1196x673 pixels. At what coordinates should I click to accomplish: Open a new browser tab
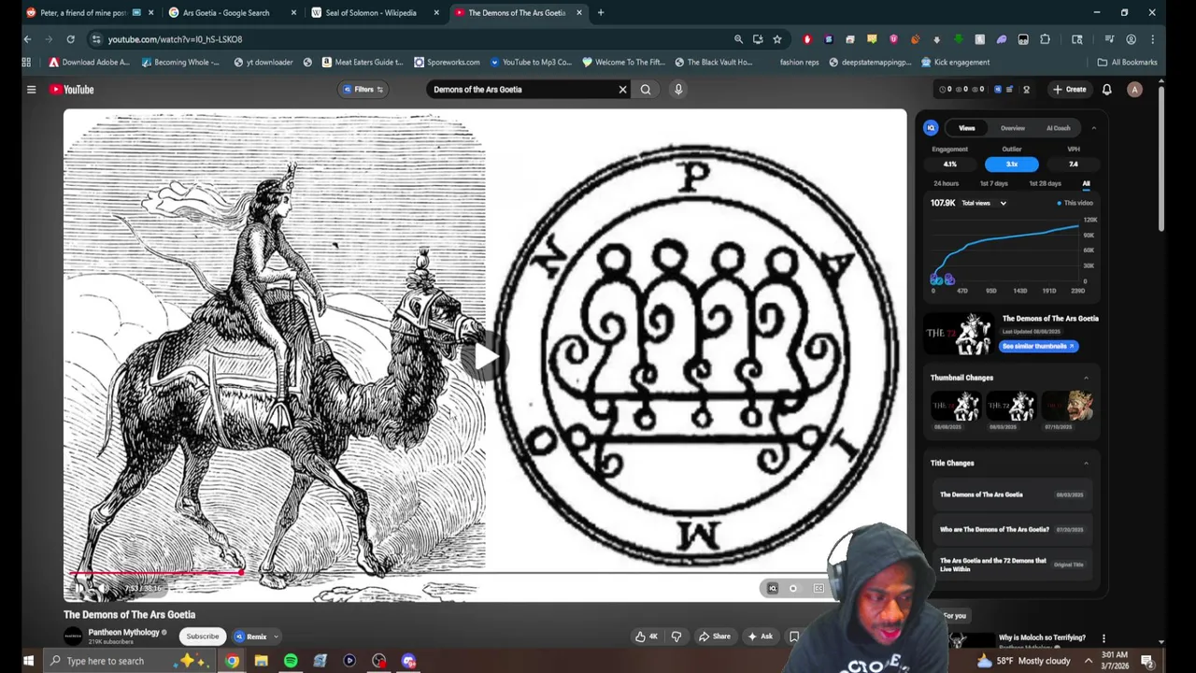(601, 13)
